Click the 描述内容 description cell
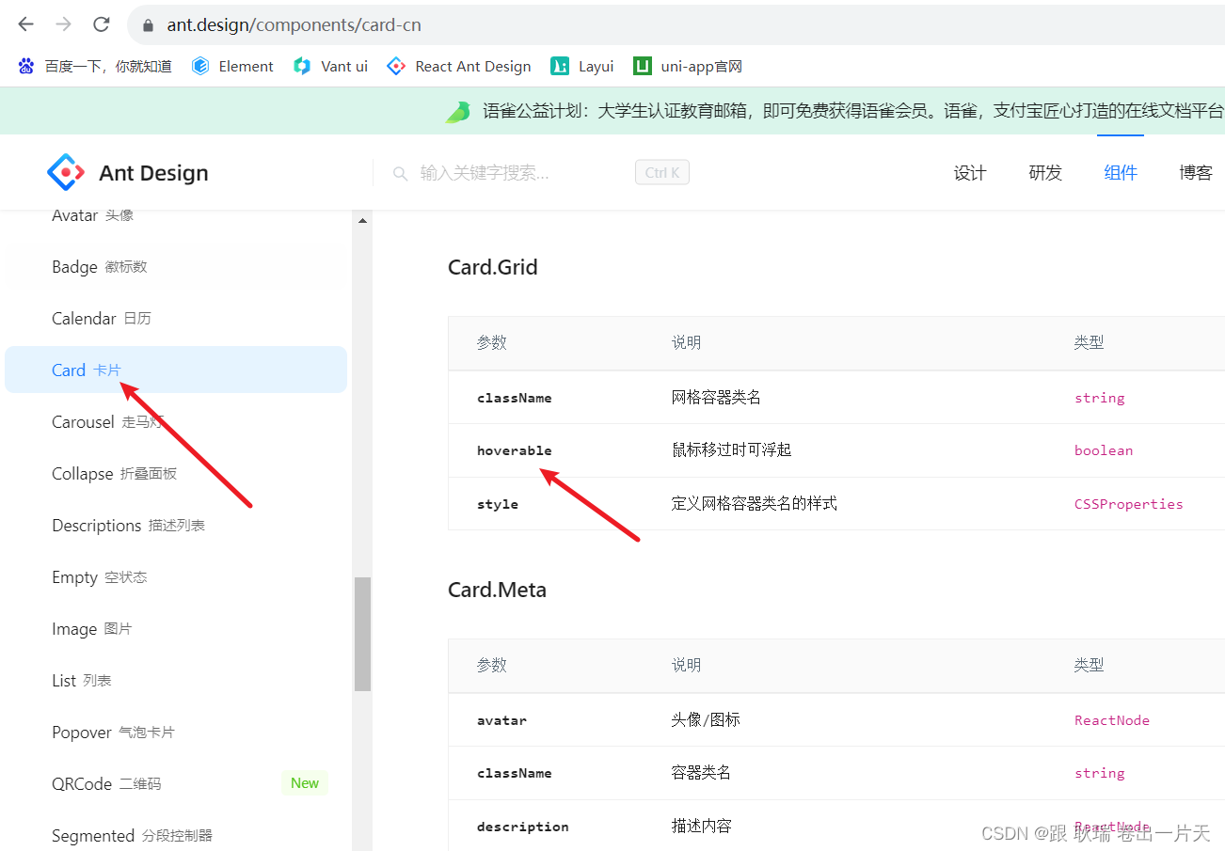Viewport: 1225px width, 851px height. point(701,827)
